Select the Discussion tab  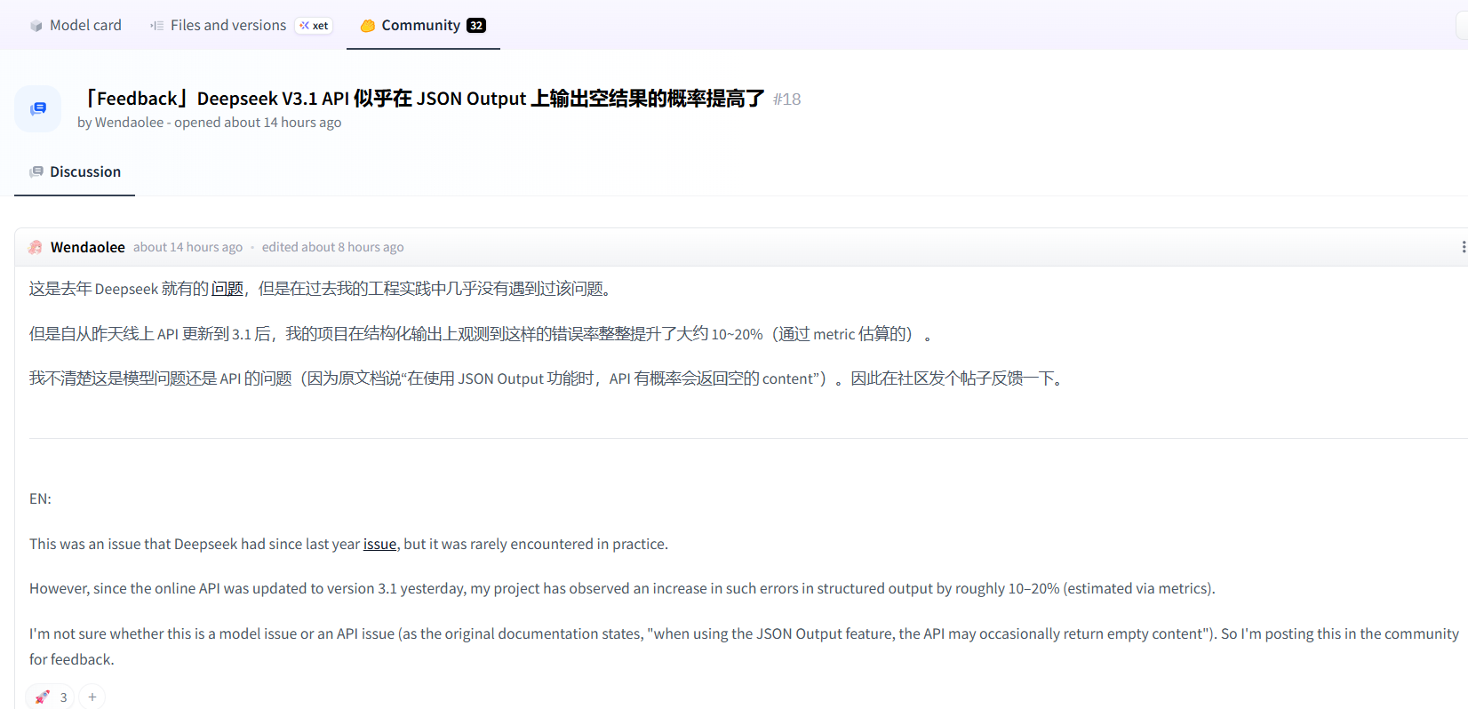pyautogui.click(x=75, y=171)
